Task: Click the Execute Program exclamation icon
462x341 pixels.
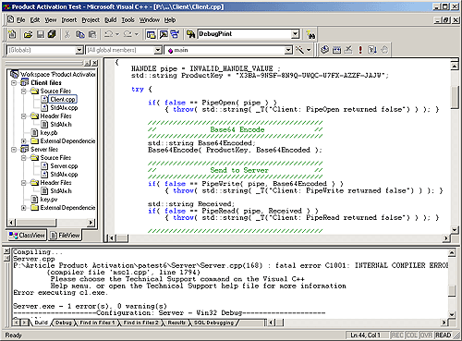Action: click(360, 50)
